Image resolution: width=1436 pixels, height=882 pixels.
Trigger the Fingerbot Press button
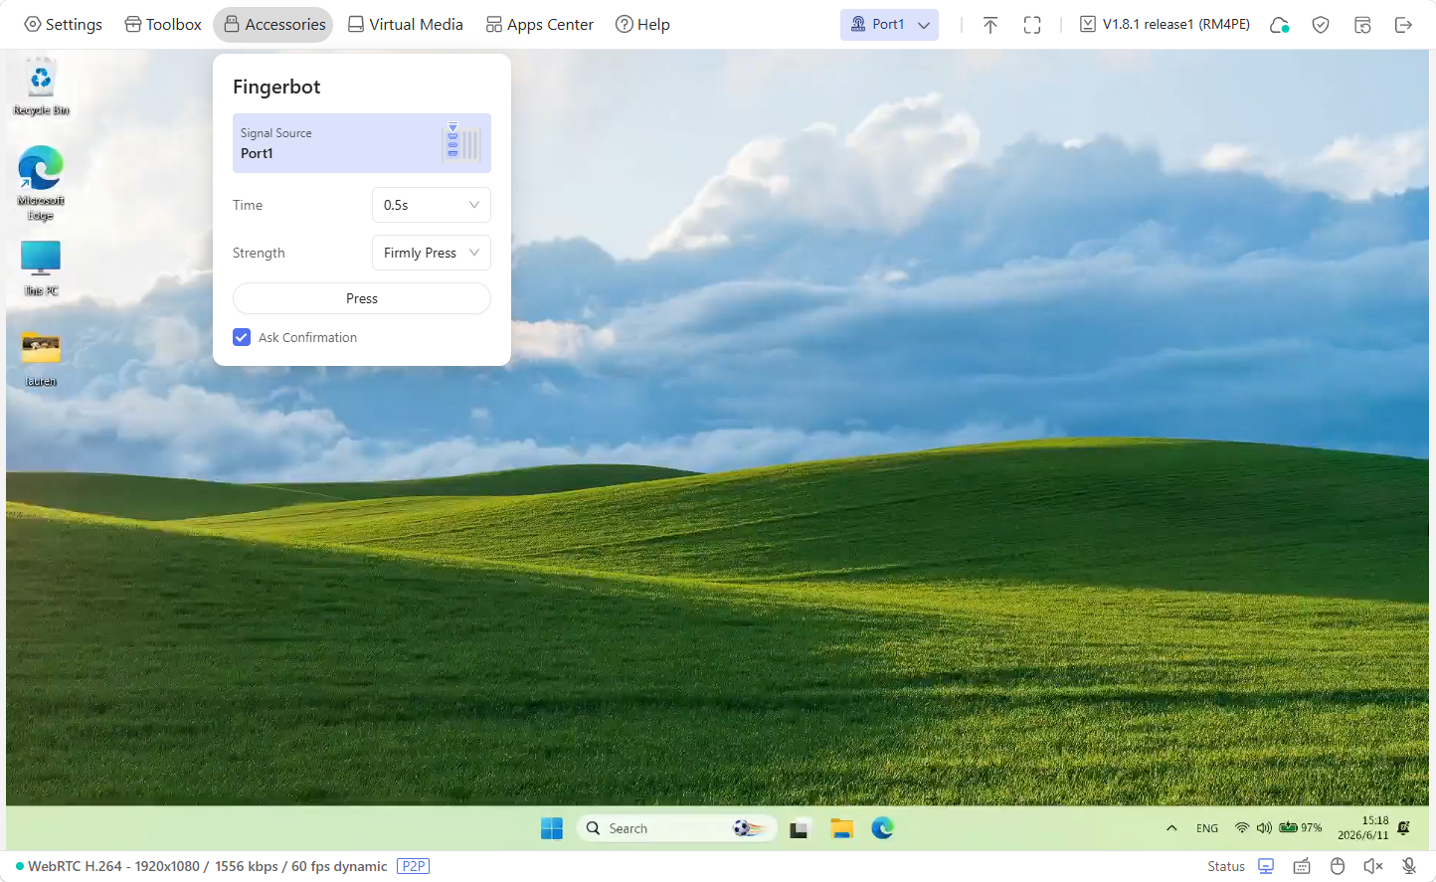362,298
